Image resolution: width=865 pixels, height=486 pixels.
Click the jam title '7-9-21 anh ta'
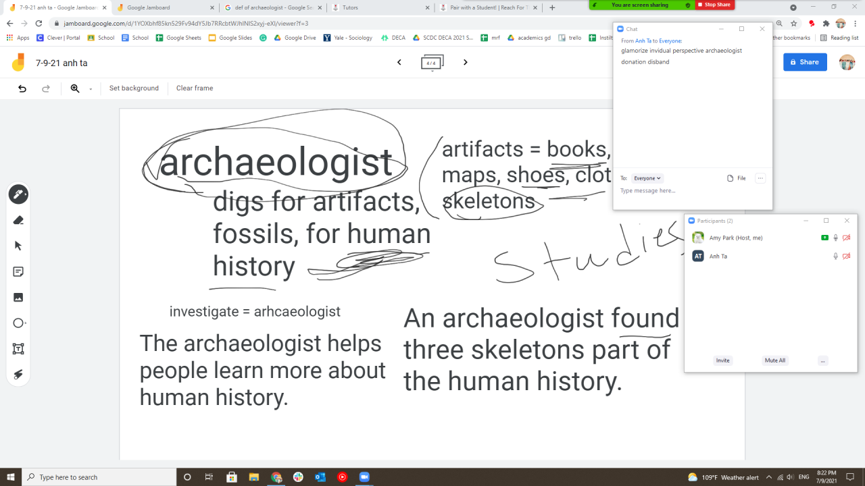pos(61,63)
